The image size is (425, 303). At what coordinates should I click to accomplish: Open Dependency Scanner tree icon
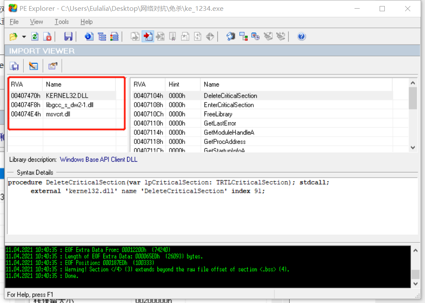tap(243, 37)
